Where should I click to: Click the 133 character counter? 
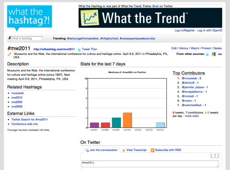215,156
